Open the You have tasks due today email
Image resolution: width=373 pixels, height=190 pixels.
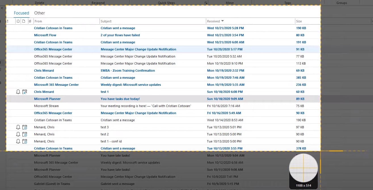[120, 99]
